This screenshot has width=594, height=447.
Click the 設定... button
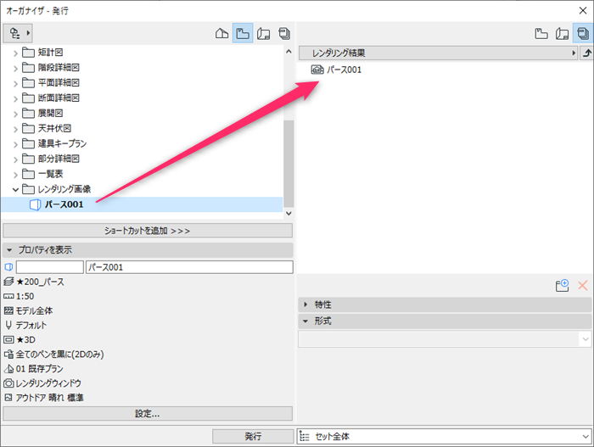pyautogui.click(x=148, y=414)
